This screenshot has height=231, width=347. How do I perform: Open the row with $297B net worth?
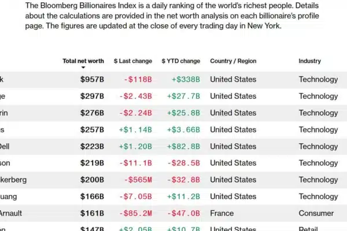(173, 96)
